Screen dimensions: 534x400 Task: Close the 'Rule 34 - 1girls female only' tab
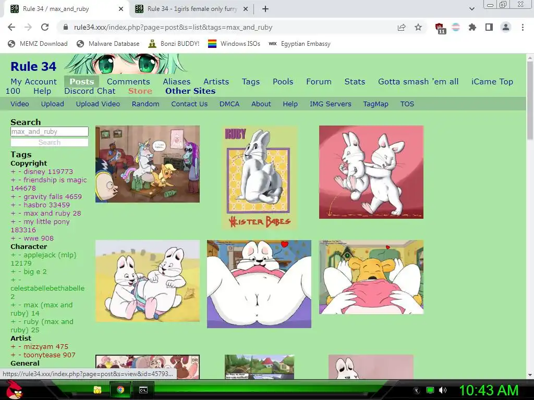[x=246, y=9]
